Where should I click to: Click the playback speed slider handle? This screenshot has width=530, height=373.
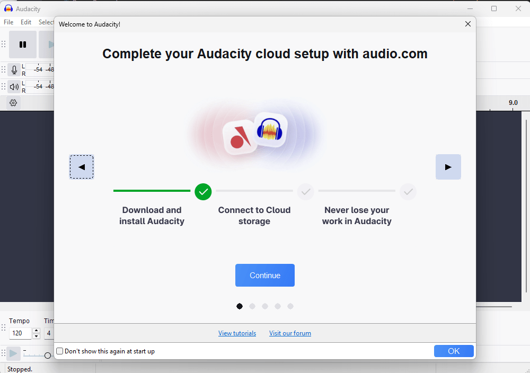tap(48, 355)
